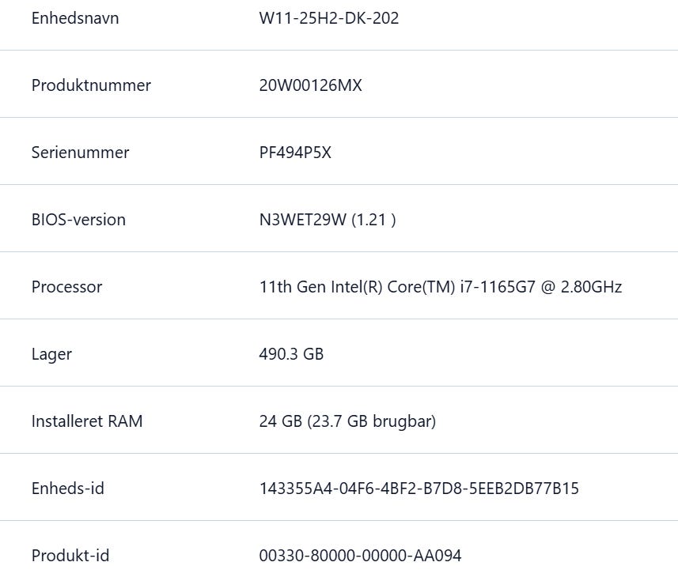Viewport: 678px width, 581px height.
Task: Select device name value W11-25H2-DK-202
Action: tap(329, 18)
